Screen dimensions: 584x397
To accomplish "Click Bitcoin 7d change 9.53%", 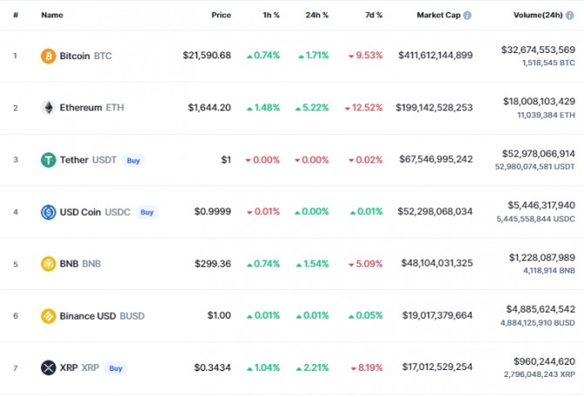I will (x=365, y=56).
